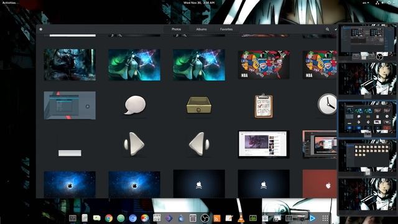This screenshot has width=398, height=224.
Task: Open the web browser video page screenshot
Action: (x=264, y=144)
